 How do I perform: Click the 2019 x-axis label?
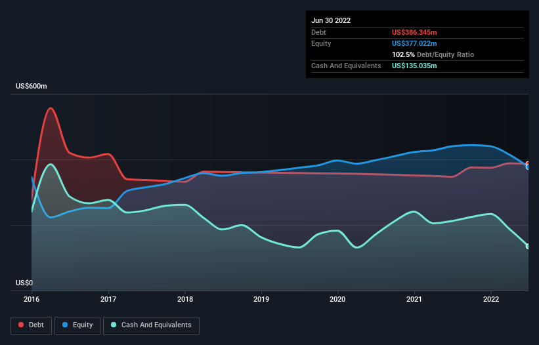[x=261, y=299]
